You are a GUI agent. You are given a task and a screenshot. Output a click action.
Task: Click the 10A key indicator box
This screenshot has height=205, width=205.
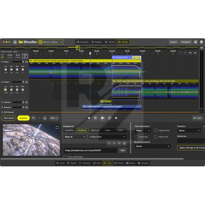click(25, 56)
